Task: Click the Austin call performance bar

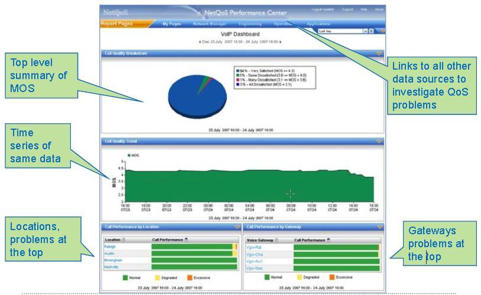Action: 194,254
